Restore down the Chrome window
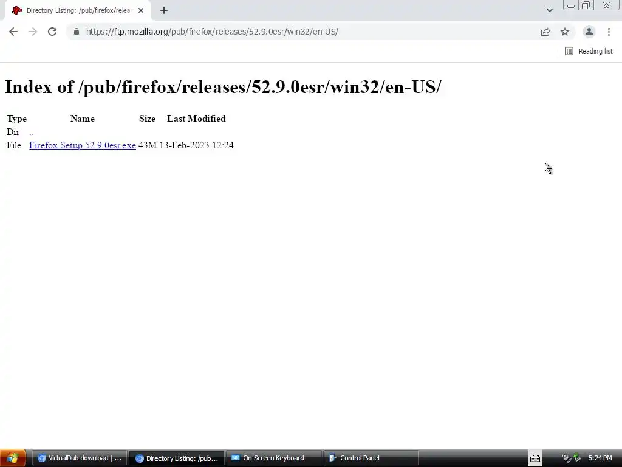The height and width of the screenshot is (467, 622). 586,5
